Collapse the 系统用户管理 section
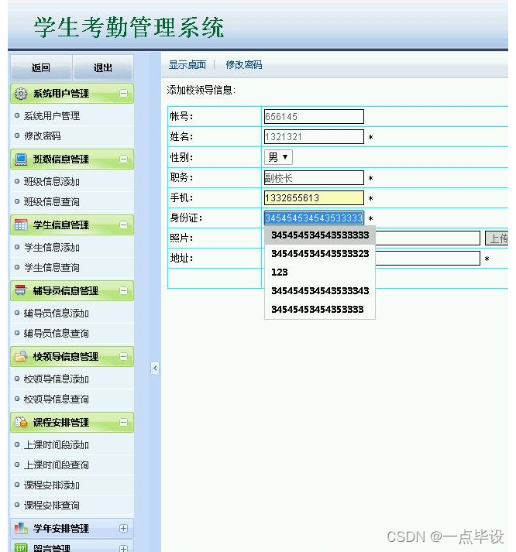The height and width of the screenshot is (552, 516). (124, 94)
